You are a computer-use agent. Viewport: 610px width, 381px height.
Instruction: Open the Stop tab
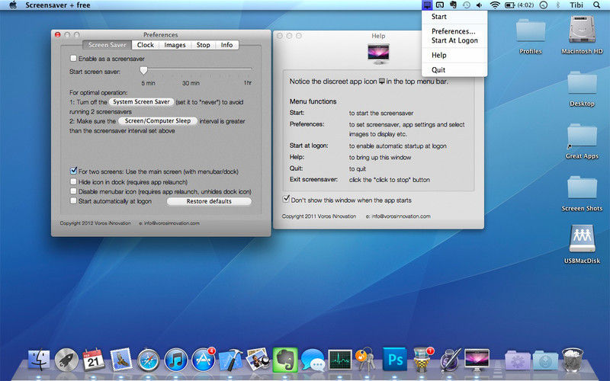203,45
